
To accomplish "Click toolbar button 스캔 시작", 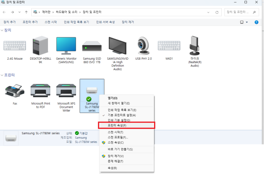I will pos(51,22).
